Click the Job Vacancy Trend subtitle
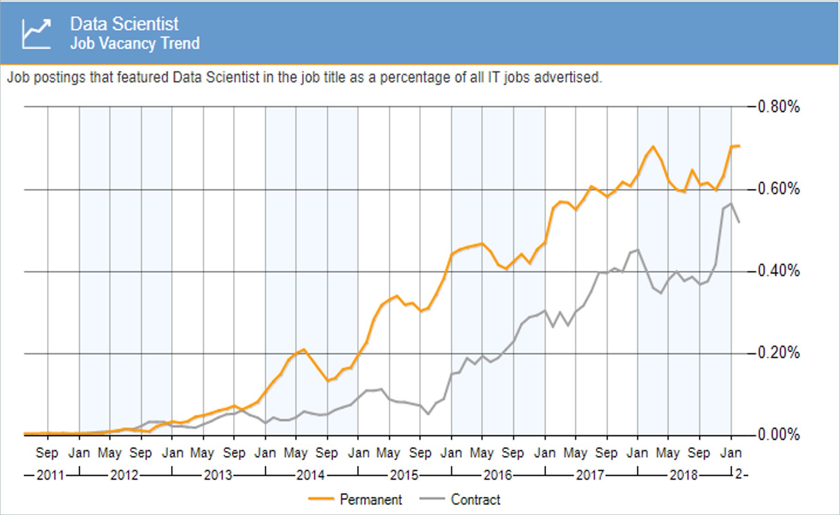Viewport: 840px width, 515px height. coord(135,44)
